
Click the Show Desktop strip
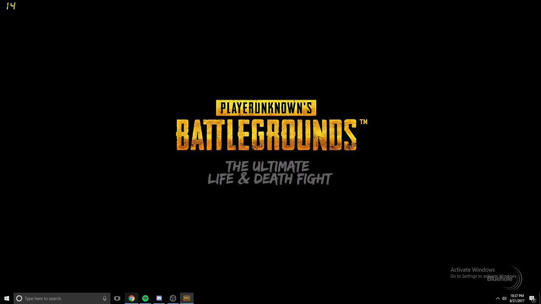tap(540, 299)
